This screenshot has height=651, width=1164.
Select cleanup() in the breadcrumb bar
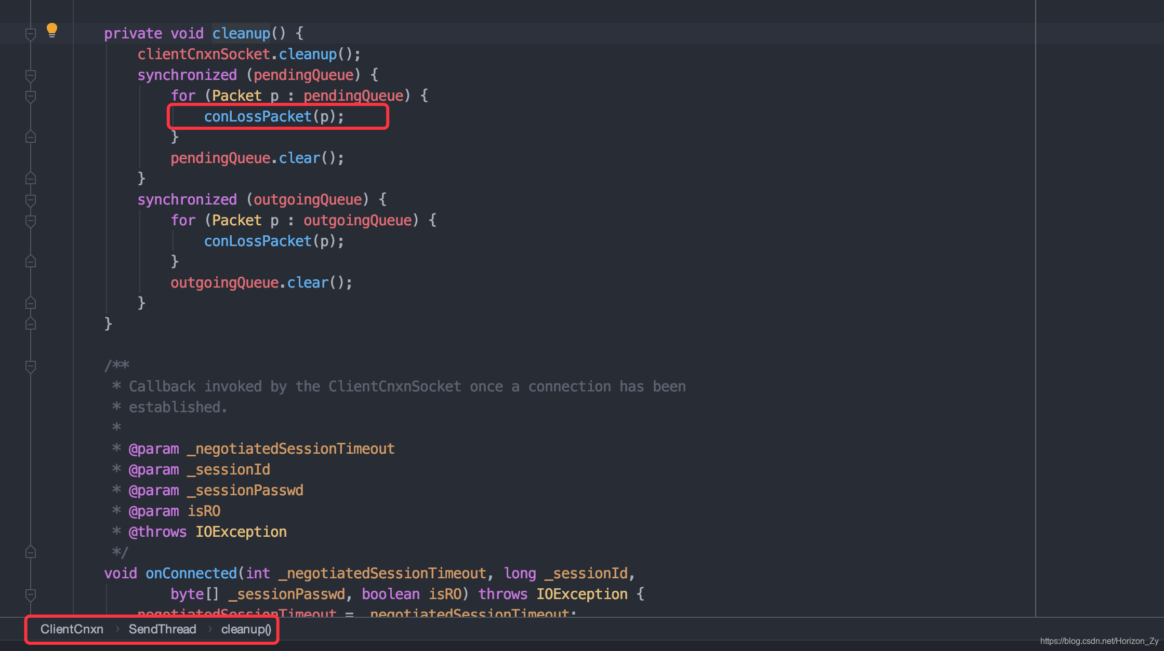pos(245,629)
